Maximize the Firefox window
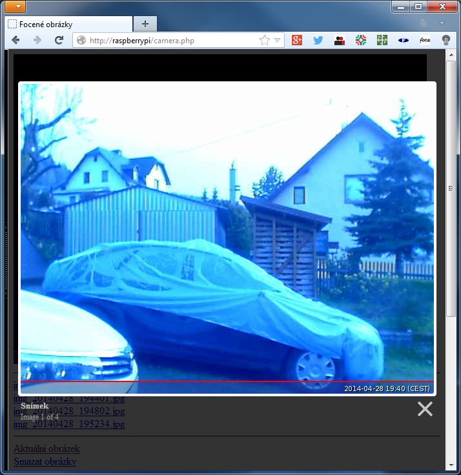This screenshot has width=461, height=475. (x=418, y=6)
